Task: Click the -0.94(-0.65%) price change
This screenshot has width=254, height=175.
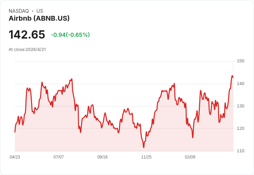Action: coord(70,35)
